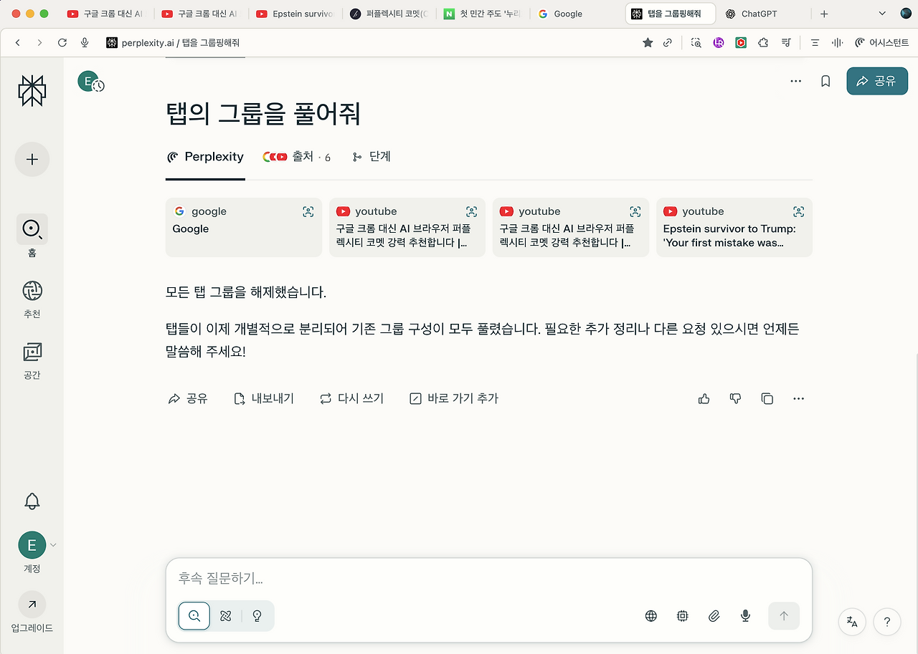The width and height of the screenshot is (918, 654).
Task: Click the E avatar with clock above the question
Action: coord(90,82)
